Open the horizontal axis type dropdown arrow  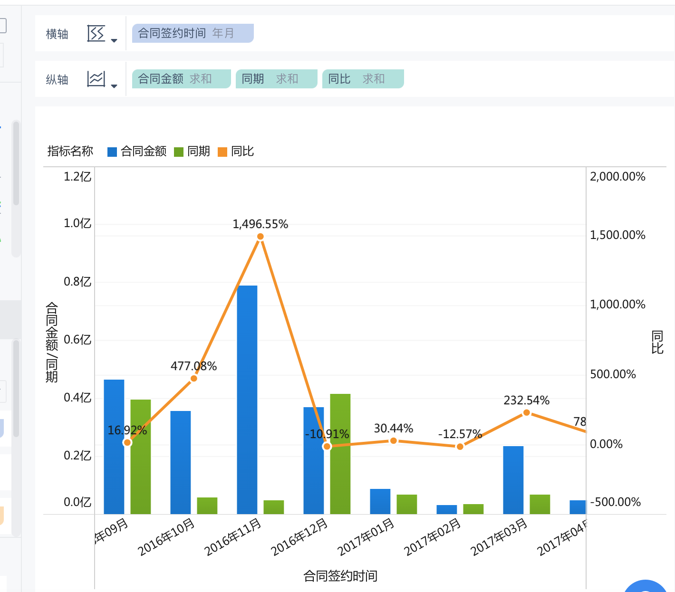114,40
